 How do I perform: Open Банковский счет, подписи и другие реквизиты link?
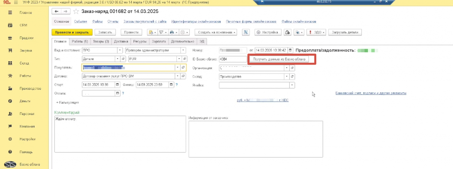(371, 93)
